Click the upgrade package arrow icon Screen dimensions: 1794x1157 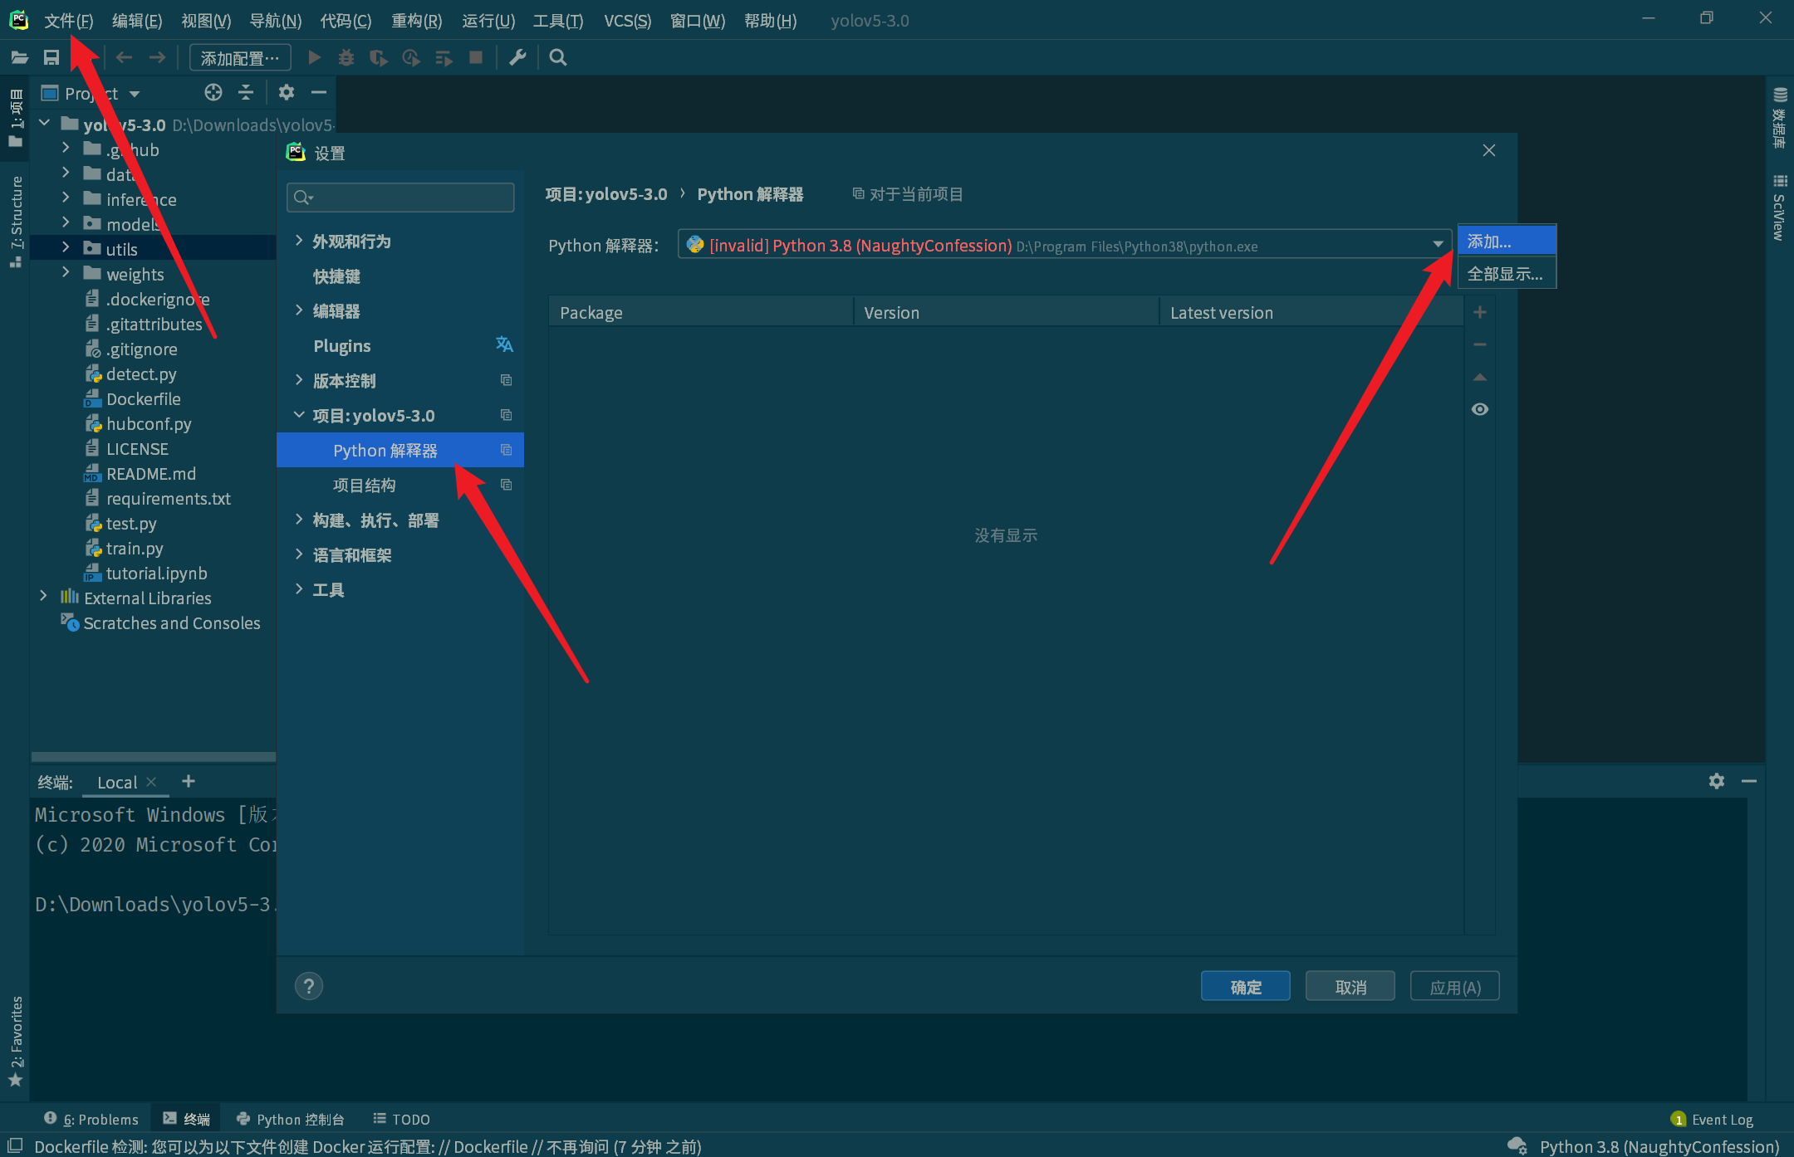pyautogui.click(x=1479, y=377)
